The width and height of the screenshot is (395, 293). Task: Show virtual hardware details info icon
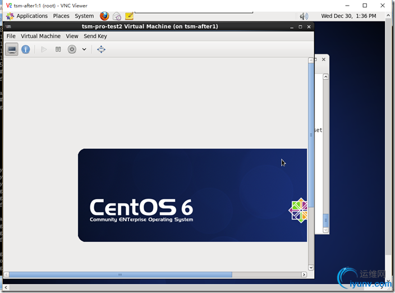tap(25, 49)
